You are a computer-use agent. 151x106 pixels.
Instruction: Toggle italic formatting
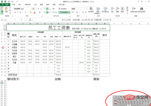tap(18, 12)
